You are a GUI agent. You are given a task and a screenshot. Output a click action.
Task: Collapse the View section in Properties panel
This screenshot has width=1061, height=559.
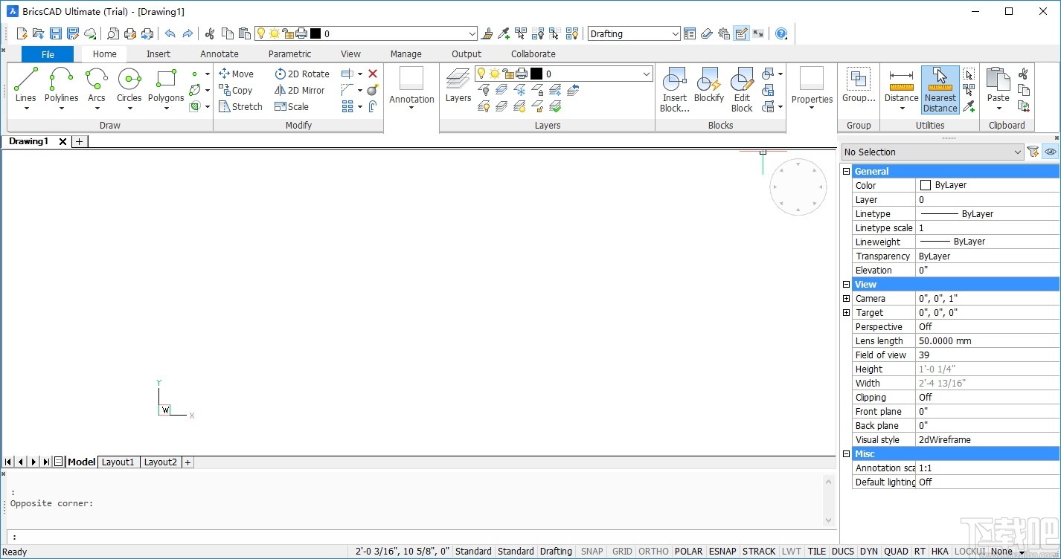click(x=846, y=284)
